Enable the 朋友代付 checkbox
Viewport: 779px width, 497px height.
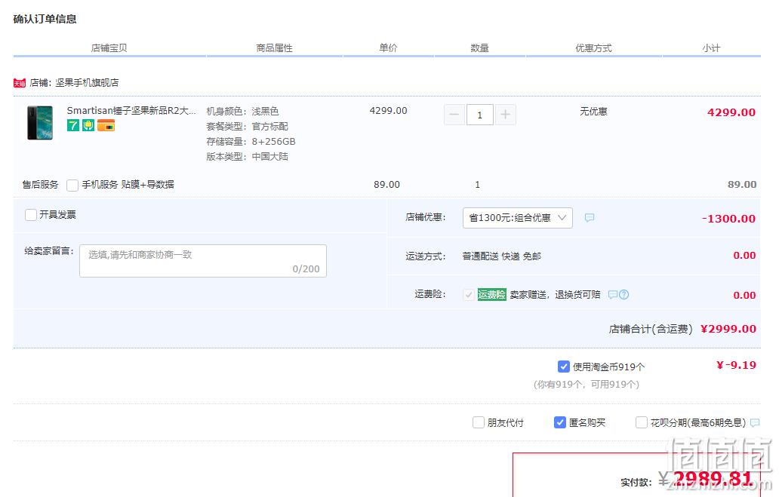(x=479, y=422)
